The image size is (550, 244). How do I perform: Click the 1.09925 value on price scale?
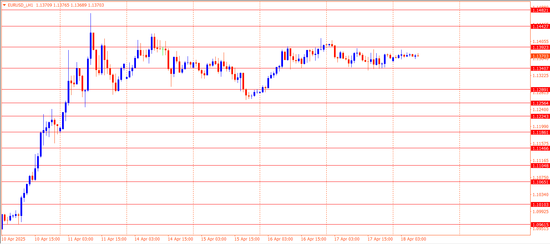(540, 212)
